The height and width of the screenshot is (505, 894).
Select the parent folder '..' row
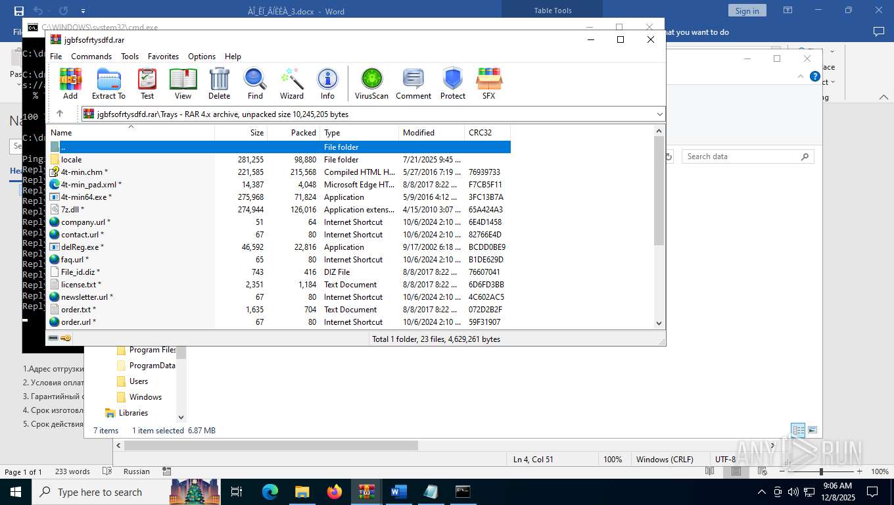pyautogui.click(x=279, y=147)
